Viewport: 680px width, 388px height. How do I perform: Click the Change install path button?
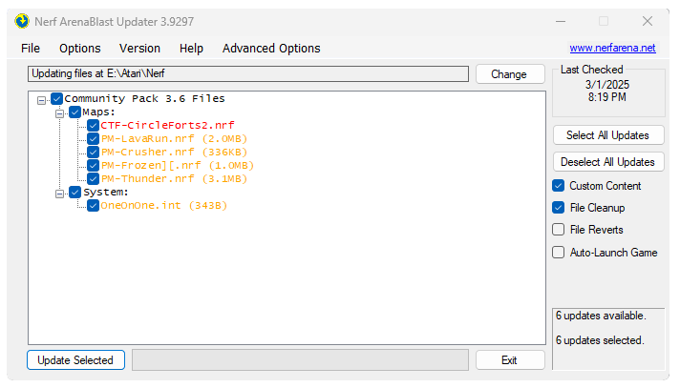click(508, 74)
